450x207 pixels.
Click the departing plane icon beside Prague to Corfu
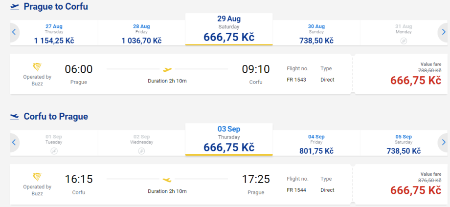click(15, 7)
